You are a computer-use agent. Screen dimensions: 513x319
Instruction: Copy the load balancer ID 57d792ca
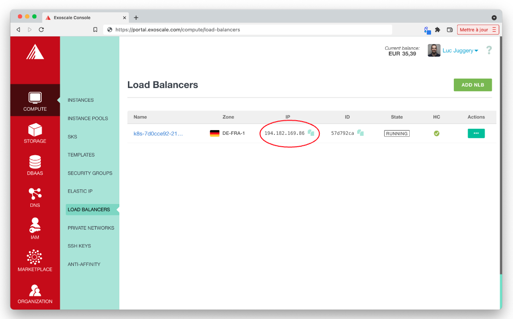(360, 133)
